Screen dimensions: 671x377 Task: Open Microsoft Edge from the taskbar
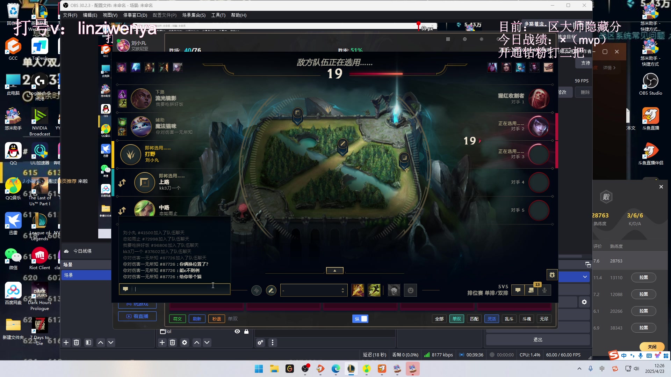[x=336, y=369]
